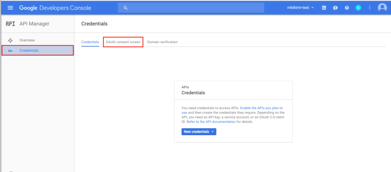This screenshot has height=172, width=391.
Task: Switch to the Domain verification tab
Action: [162, 42]
